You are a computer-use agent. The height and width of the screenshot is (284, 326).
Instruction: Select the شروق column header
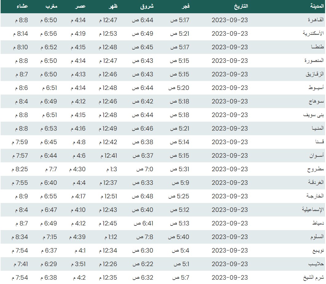pos(147,6)
